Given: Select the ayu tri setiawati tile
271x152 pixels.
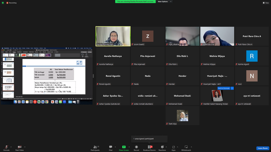Looking at the screenshot, I should click(252, 96).
